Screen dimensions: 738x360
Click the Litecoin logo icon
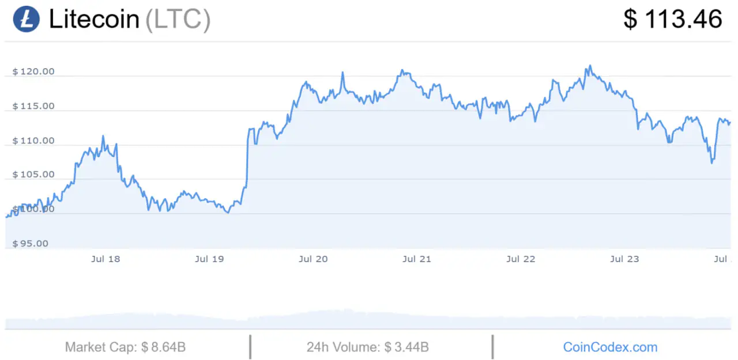click(27, 19)
